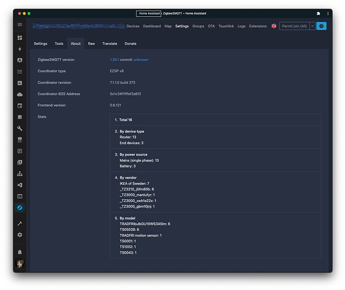Select the About tab
The height and width of the screenshot is (290, 345).
(76, 43)
